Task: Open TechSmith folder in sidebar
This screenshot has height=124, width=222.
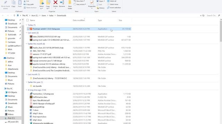Action: (x=12, y=34)
